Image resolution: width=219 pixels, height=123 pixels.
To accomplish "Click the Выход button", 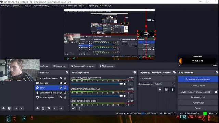I will [x=198, y=108].
